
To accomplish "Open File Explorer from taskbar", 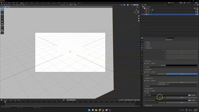I will coord(96,110).
